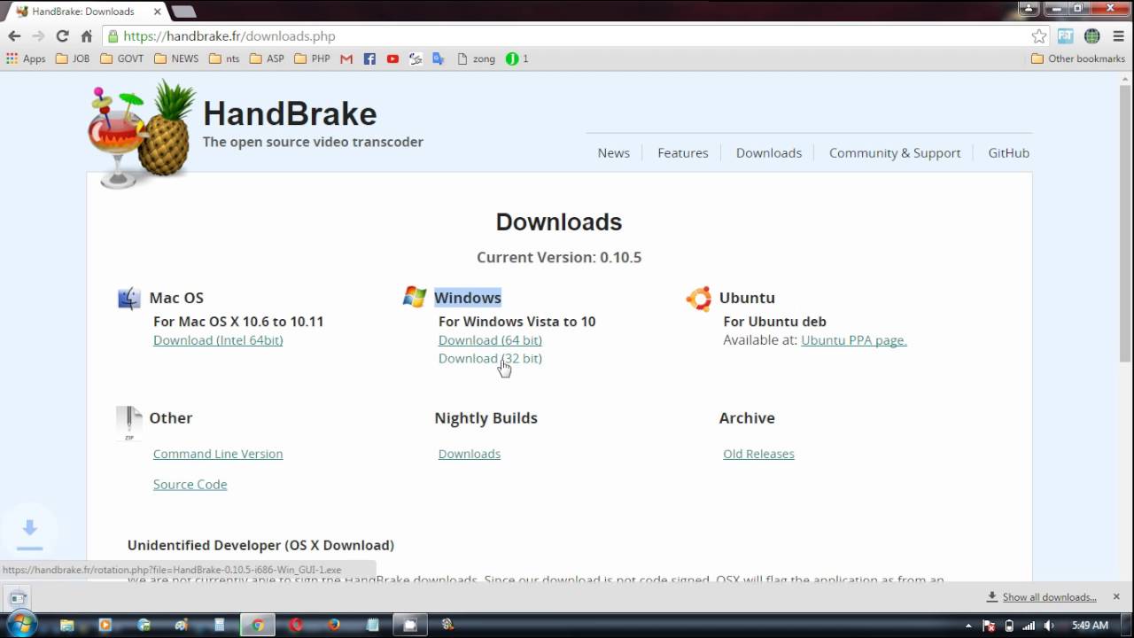
Task: Open the NEWS bookmarks folder
Action: click(176, 58)
